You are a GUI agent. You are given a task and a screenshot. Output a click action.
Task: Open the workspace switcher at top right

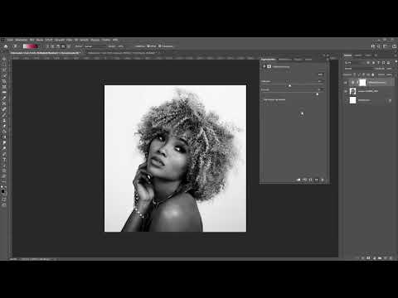(386, 46)
